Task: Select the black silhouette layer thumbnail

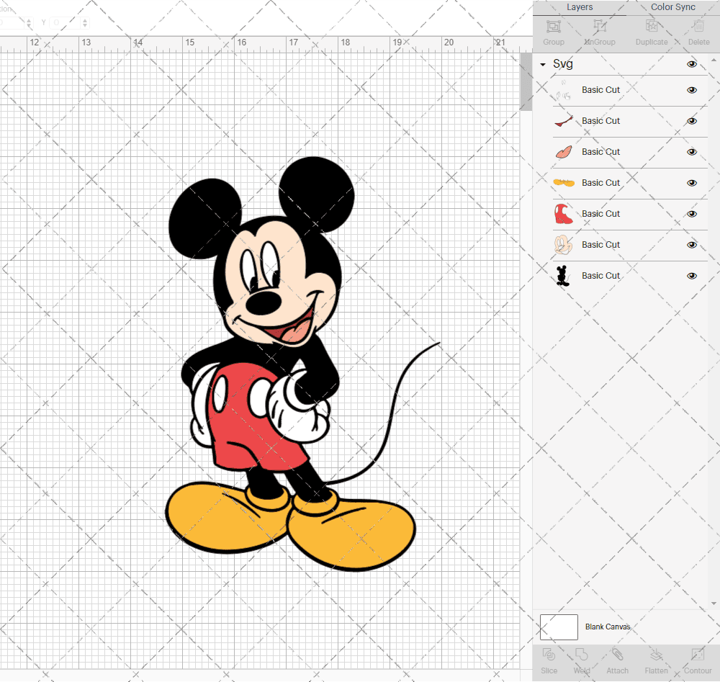Action: pos(564,276)
